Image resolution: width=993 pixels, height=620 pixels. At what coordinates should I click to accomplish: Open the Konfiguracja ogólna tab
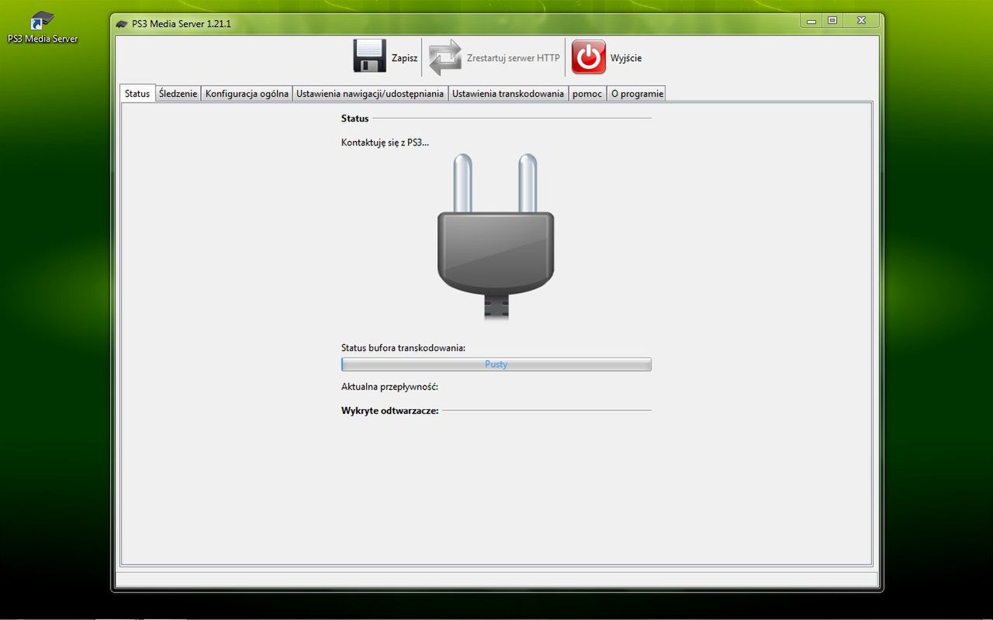point(247,94)
